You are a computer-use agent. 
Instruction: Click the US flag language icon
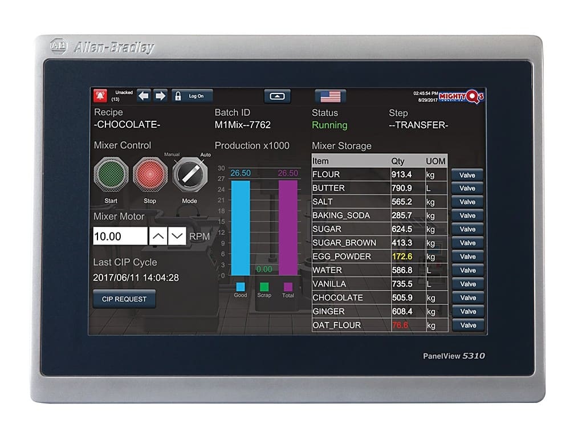(330, 96)
